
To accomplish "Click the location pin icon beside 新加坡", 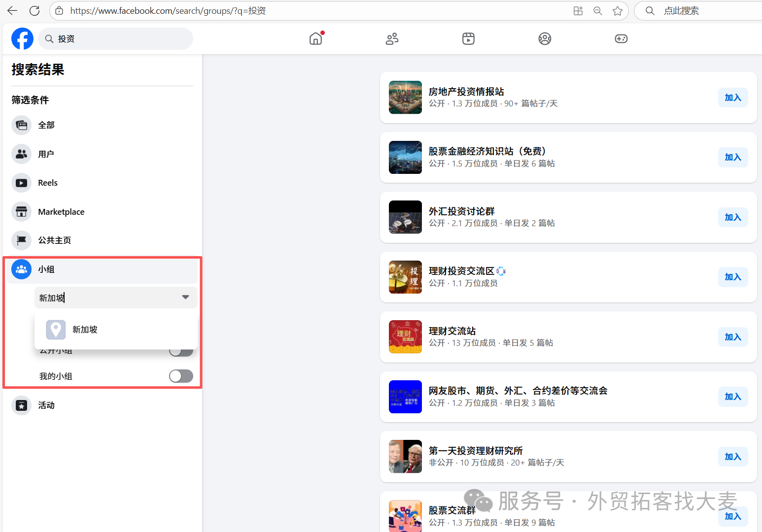I will [x=56, y=330].
